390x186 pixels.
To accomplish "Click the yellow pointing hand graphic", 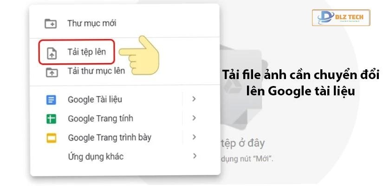I will (141, 55).
